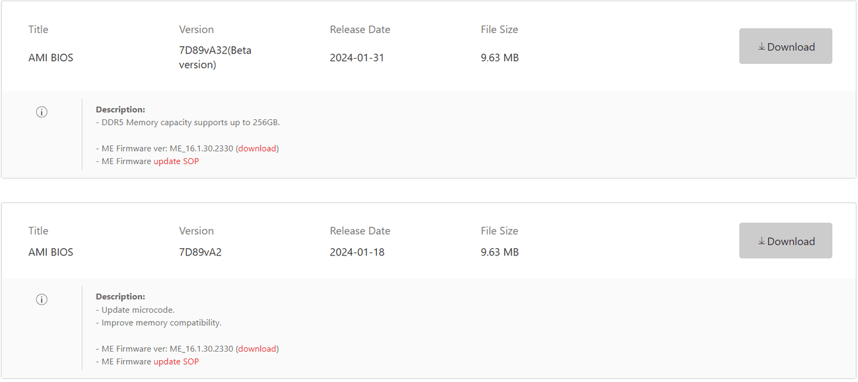Select the 7D89vA32(Beta version) version text
This screenshot has width=858, height=382.
point(215,57)
